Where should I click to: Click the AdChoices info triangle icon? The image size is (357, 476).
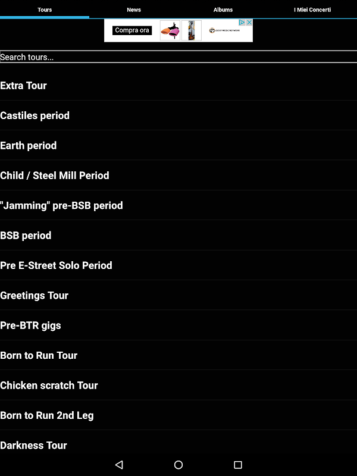pos(243,22)
